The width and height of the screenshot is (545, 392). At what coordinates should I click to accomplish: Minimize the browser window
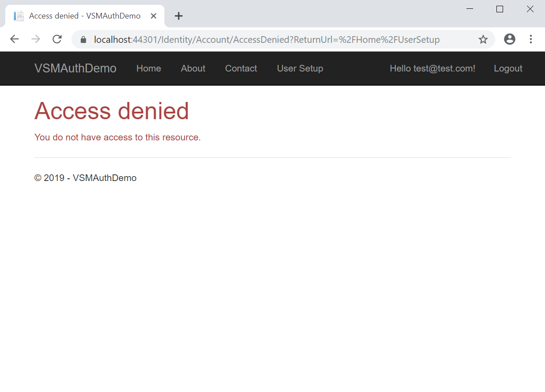470,9
